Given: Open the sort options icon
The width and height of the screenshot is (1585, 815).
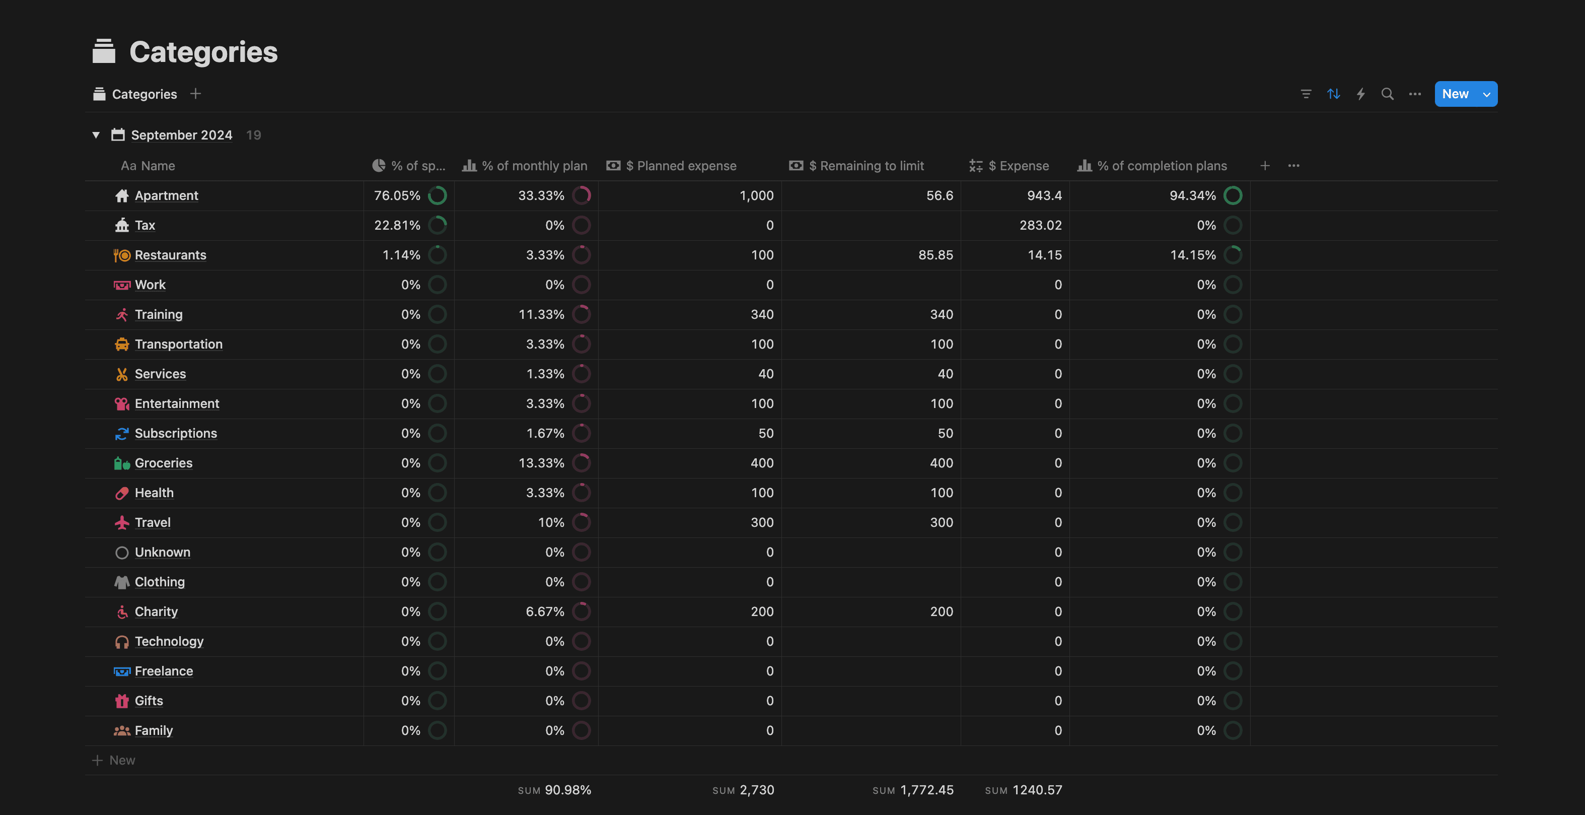Looking at the screenshot, I should [x=1333, y=94].
